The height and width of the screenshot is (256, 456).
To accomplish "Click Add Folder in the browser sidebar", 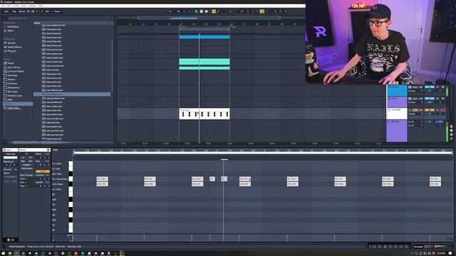I will [14, 108].
